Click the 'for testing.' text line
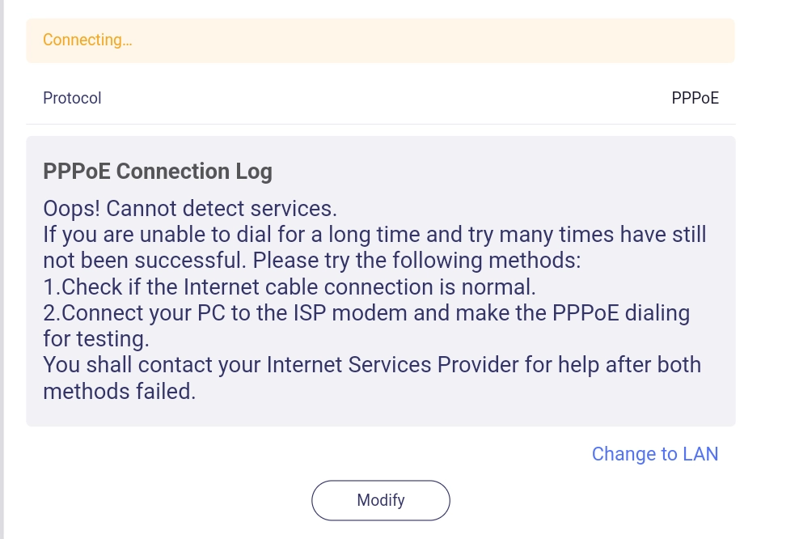 pos(95,338)
